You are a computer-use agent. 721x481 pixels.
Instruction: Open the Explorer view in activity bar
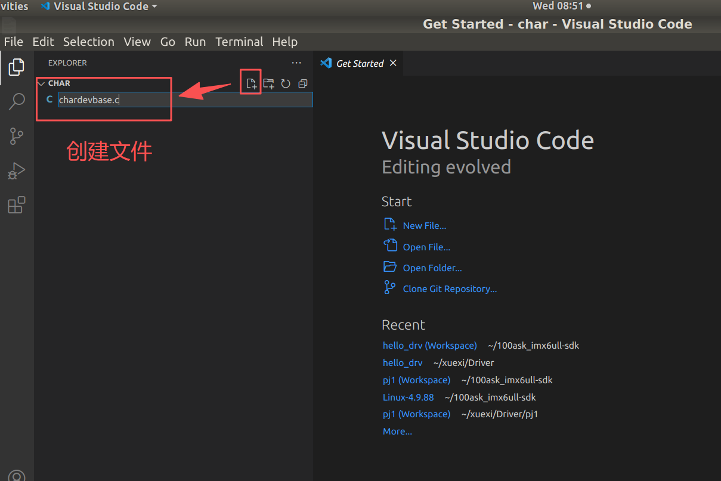(x=17, y=67)
